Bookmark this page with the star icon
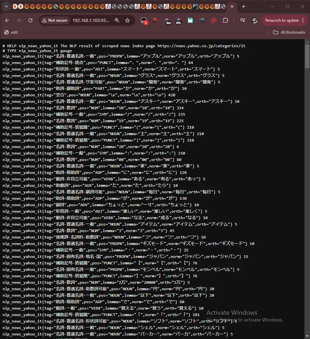The height and width of the screenshot is (339, 310). coord(127,20)
